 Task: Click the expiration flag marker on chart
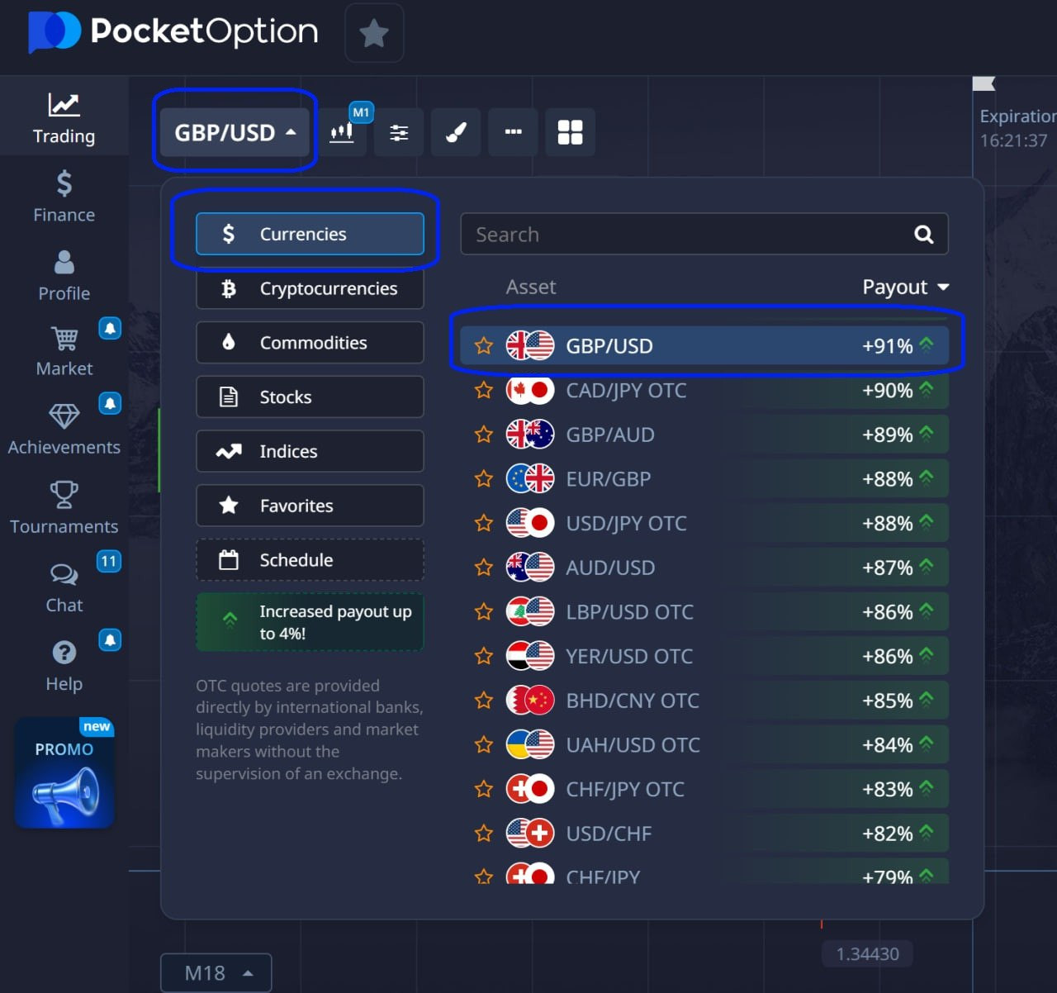pos(984,83)
